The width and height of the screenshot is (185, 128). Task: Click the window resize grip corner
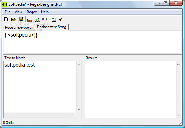pos(181,124)
